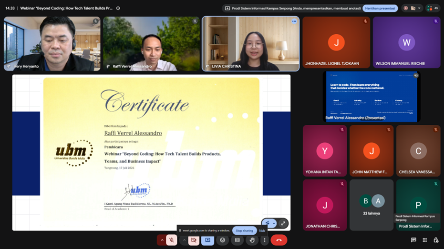Select Raffi Verrel Alessandro's video tile

151,43
